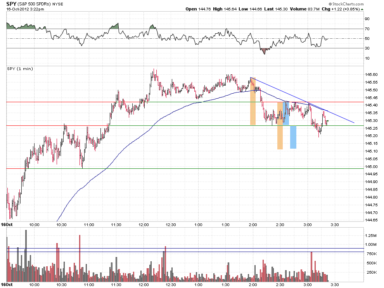Click the 145.00 price axis label
The height and width of the screenshot is (288, 384).
click(371, 167)
